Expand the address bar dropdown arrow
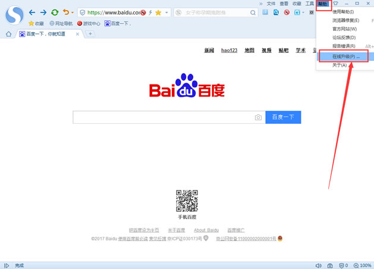This screenshot has width=374, height=269. (166, 12)
